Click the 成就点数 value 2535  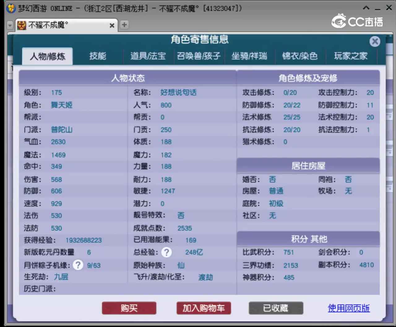point(185,228)
